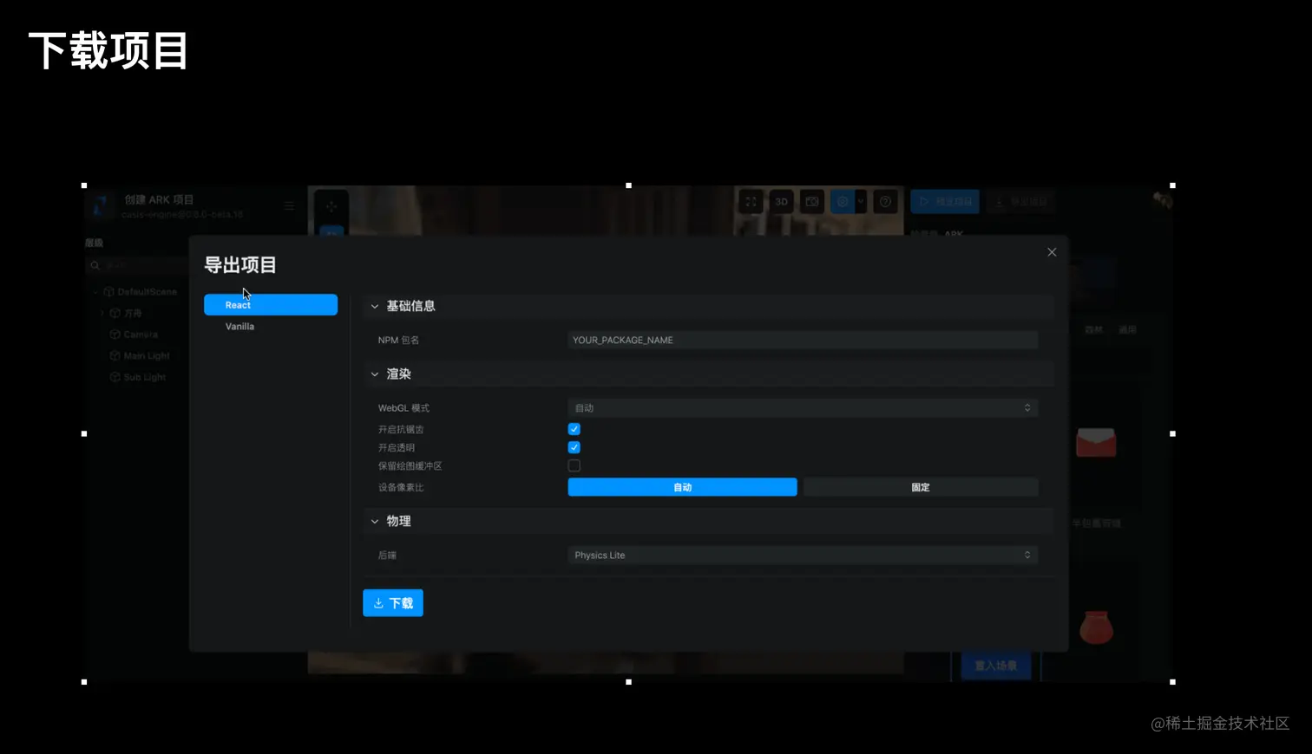Open the user avatar at top right
This screenshot has width=1312, height=754.
1162,200
